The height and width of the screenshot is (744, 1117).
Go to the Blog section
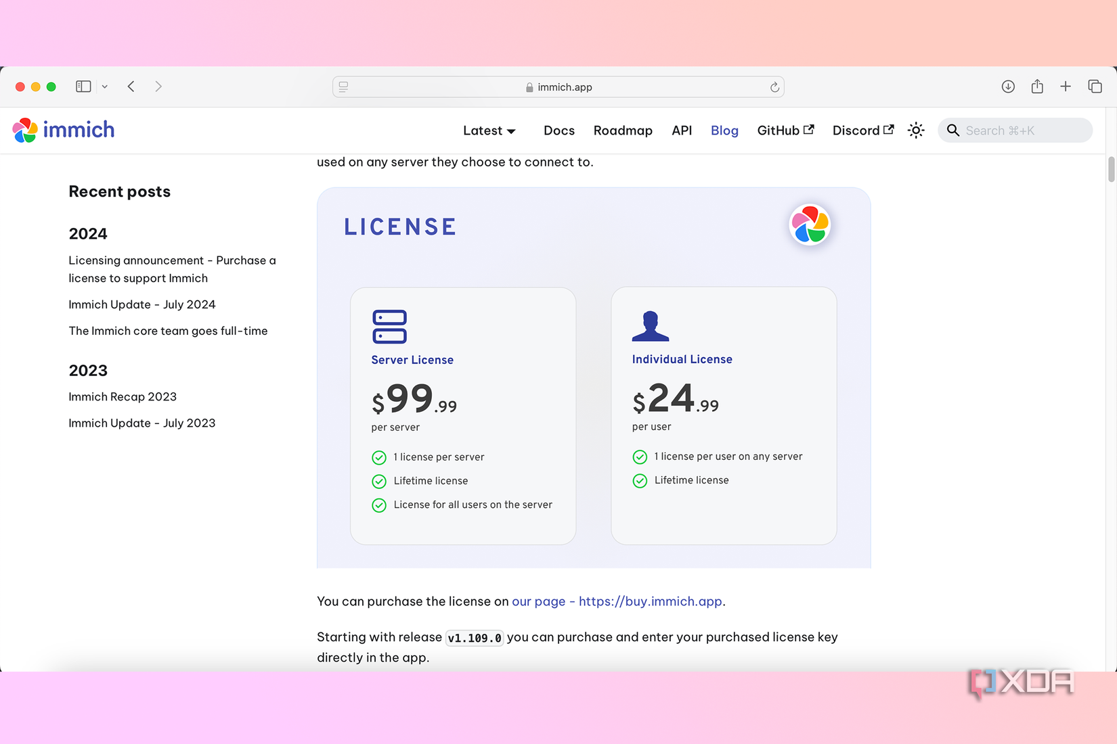[724, 131]
